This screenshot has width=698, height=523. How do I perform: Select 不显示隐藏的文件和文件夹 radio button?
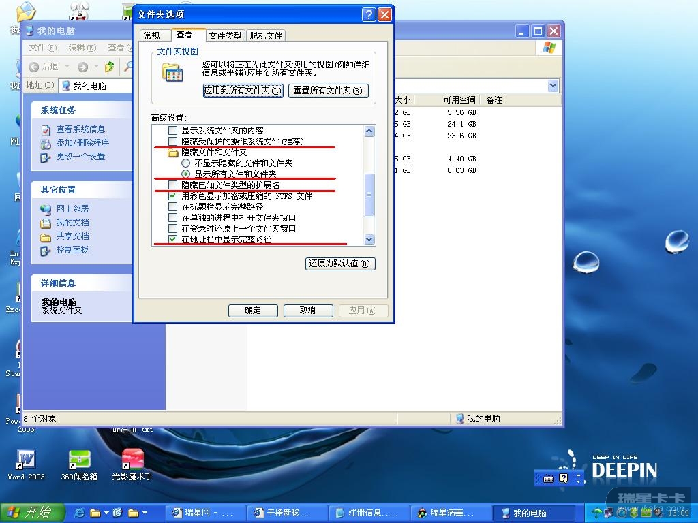pyautogui.click(x=185, y=163)
